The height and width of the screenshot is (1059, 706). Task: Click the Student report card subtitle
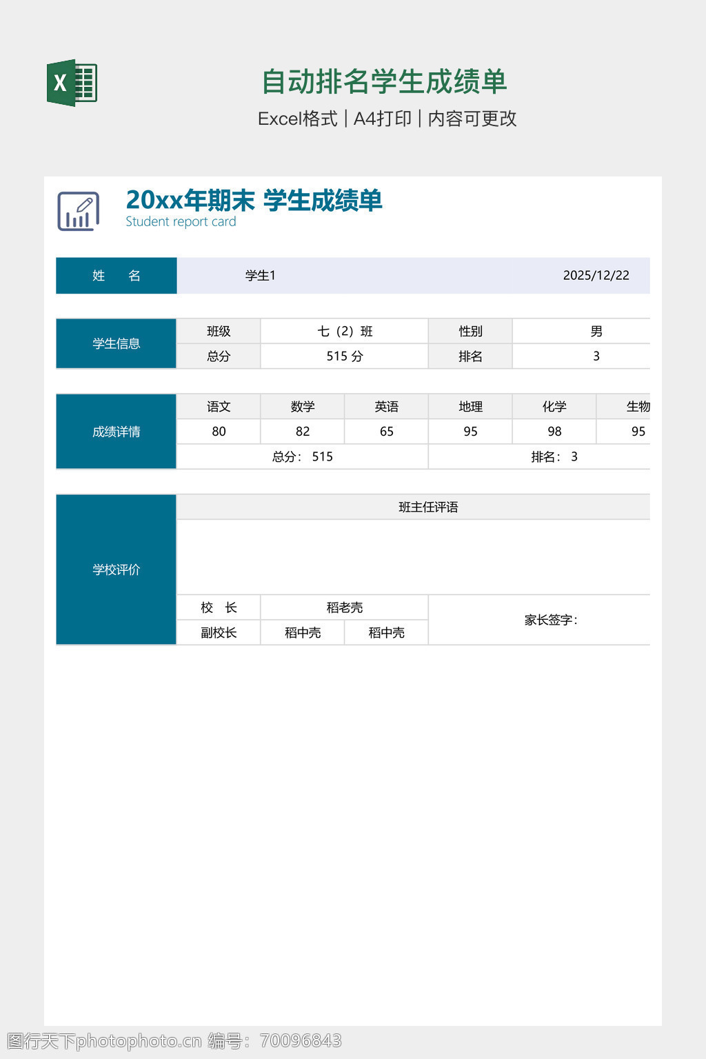pyautogui.click(x=181, y=222)
